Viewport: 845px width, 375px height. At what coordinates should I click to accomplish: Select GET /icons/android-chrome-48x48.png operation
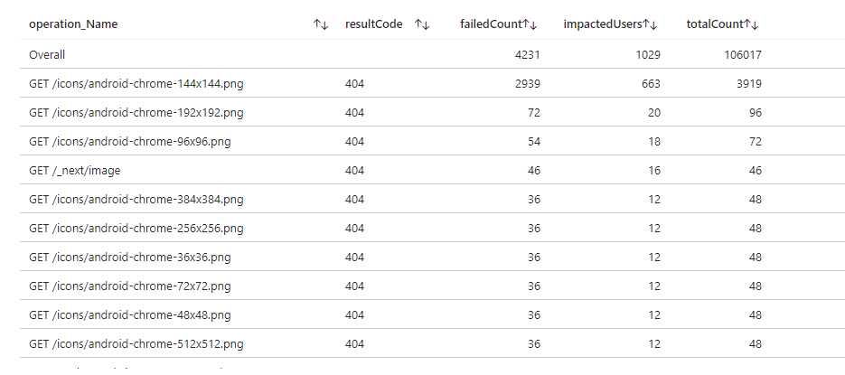pyautogui.click(x=129, y=315)
